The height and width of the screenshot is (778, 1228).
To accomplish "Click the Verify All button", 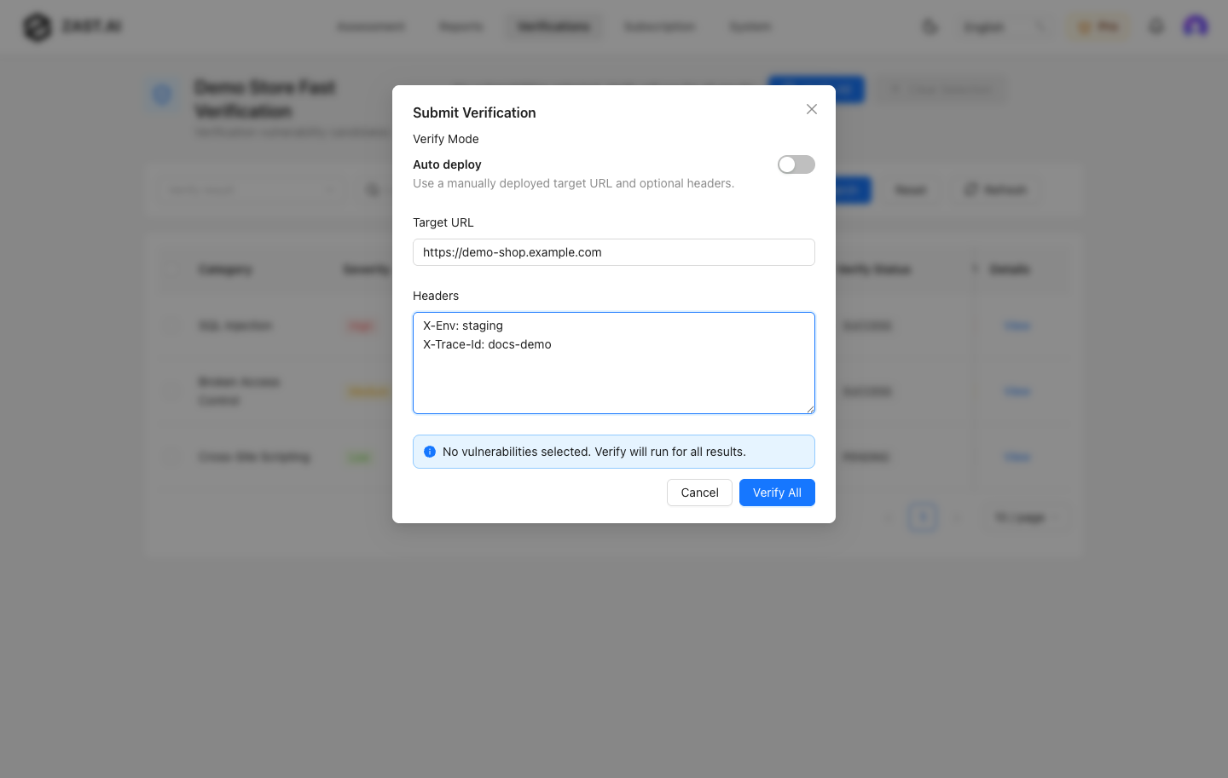I will point(777,493).
